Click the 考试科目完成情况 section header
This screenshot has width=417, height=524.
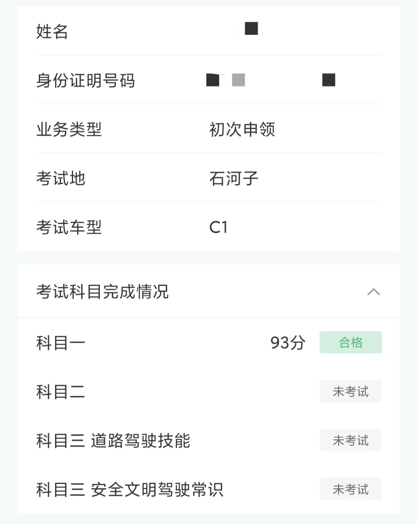coord(103,292)
